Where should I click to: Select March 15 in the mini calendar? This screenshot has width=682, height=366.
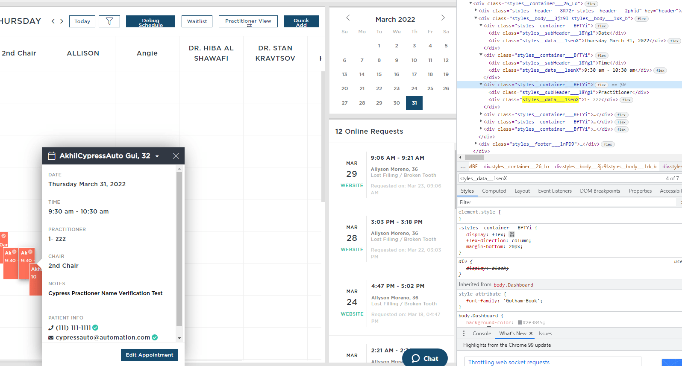[379, 74]
